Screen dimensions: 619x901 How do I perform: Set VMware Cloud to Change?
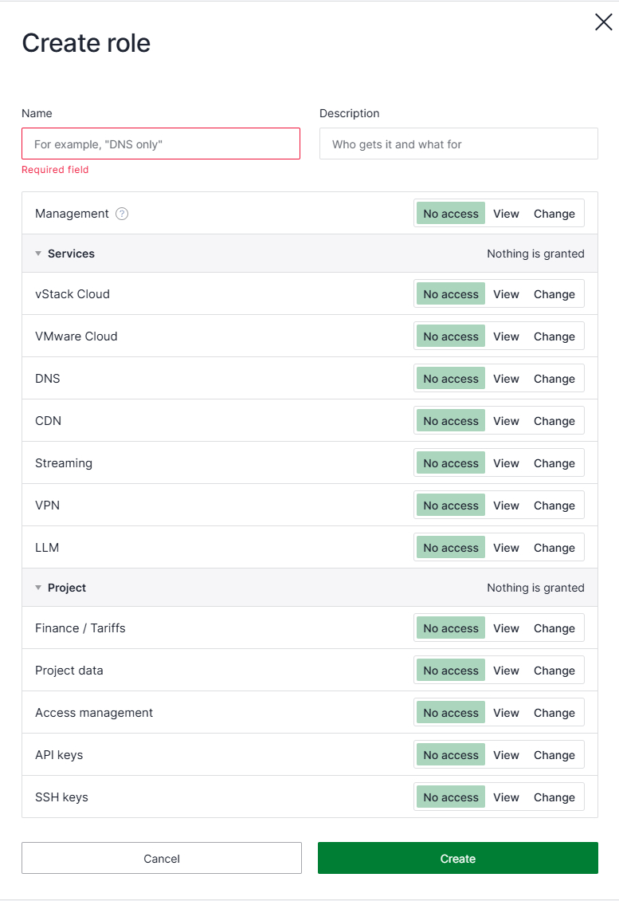tap(554, 336)
